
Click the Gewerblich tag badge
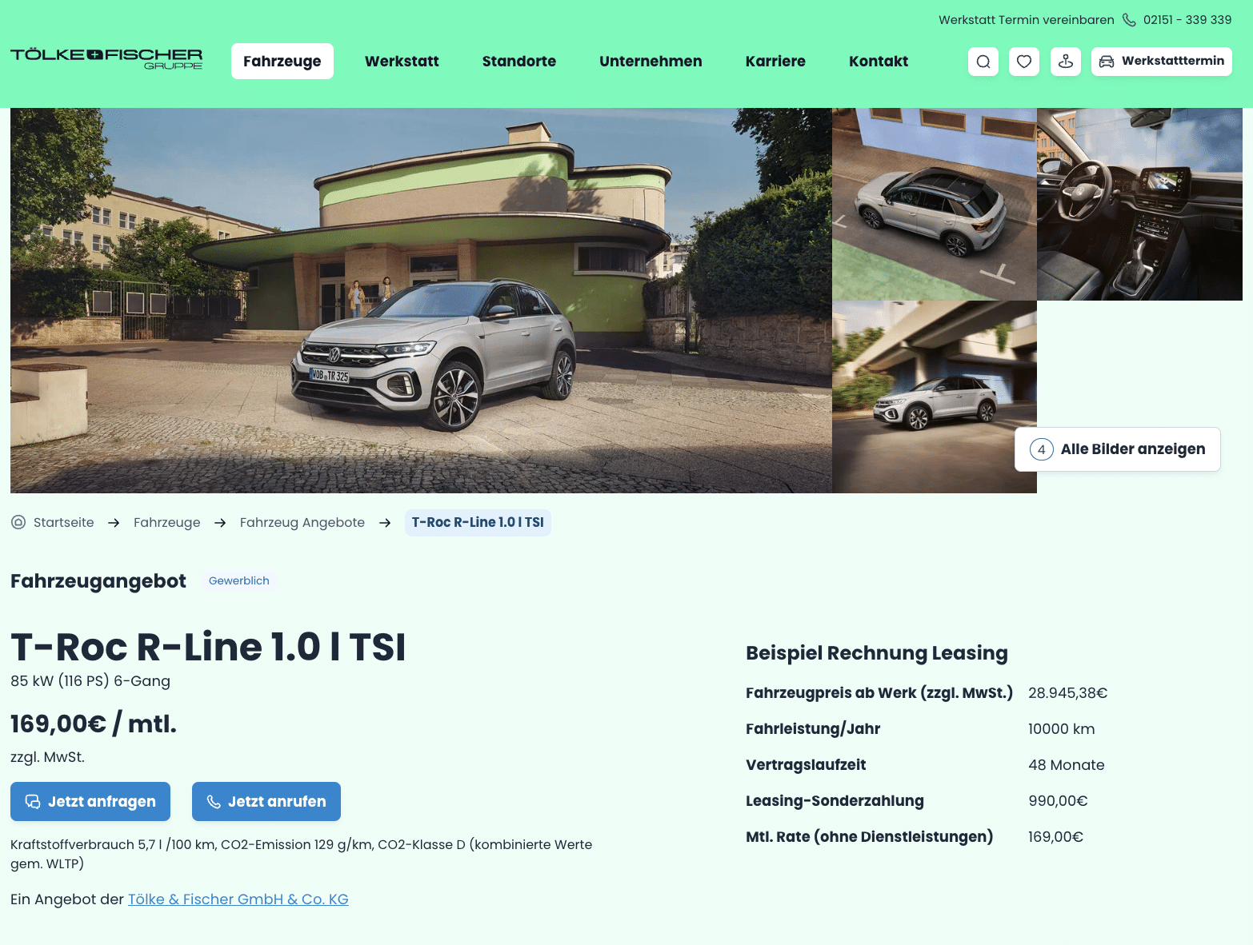coord(239,580)
